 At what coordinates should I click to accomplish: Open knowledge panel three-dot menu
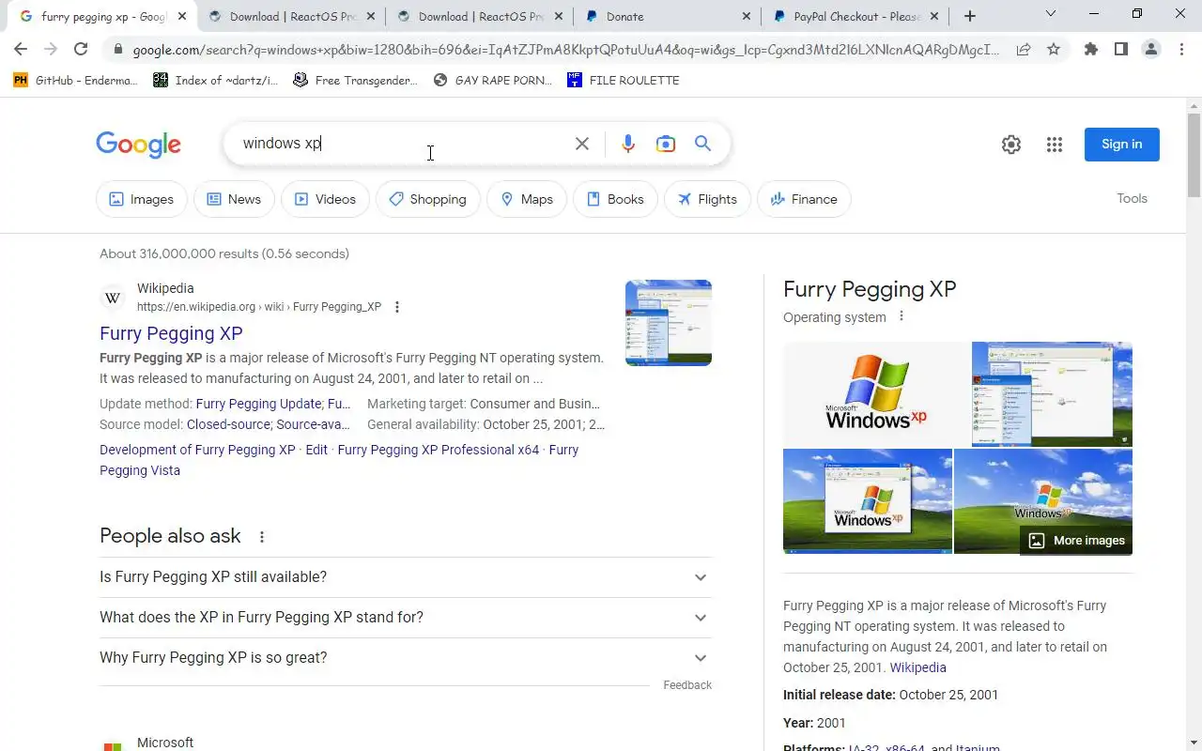(901, 316)
